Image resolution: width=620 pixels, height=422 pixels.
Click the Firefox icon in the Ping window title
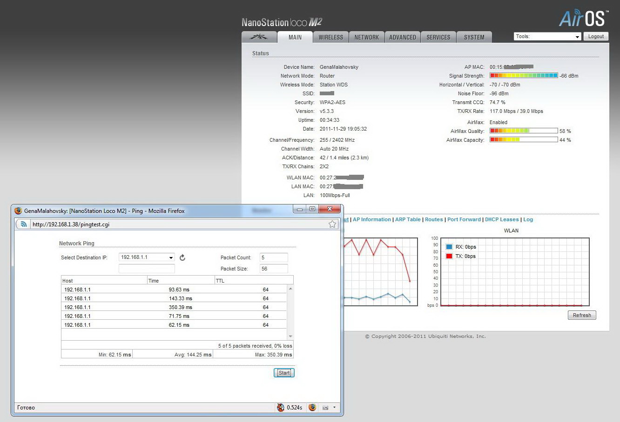coord(19,211)
